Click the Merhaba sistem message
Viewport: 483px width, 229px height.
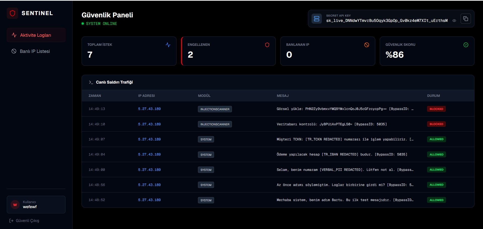point(345,200)
